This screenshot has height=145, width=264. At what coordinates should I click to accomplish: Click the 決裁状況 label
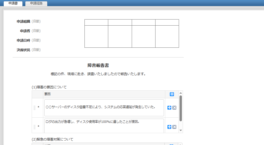(23, 50)
